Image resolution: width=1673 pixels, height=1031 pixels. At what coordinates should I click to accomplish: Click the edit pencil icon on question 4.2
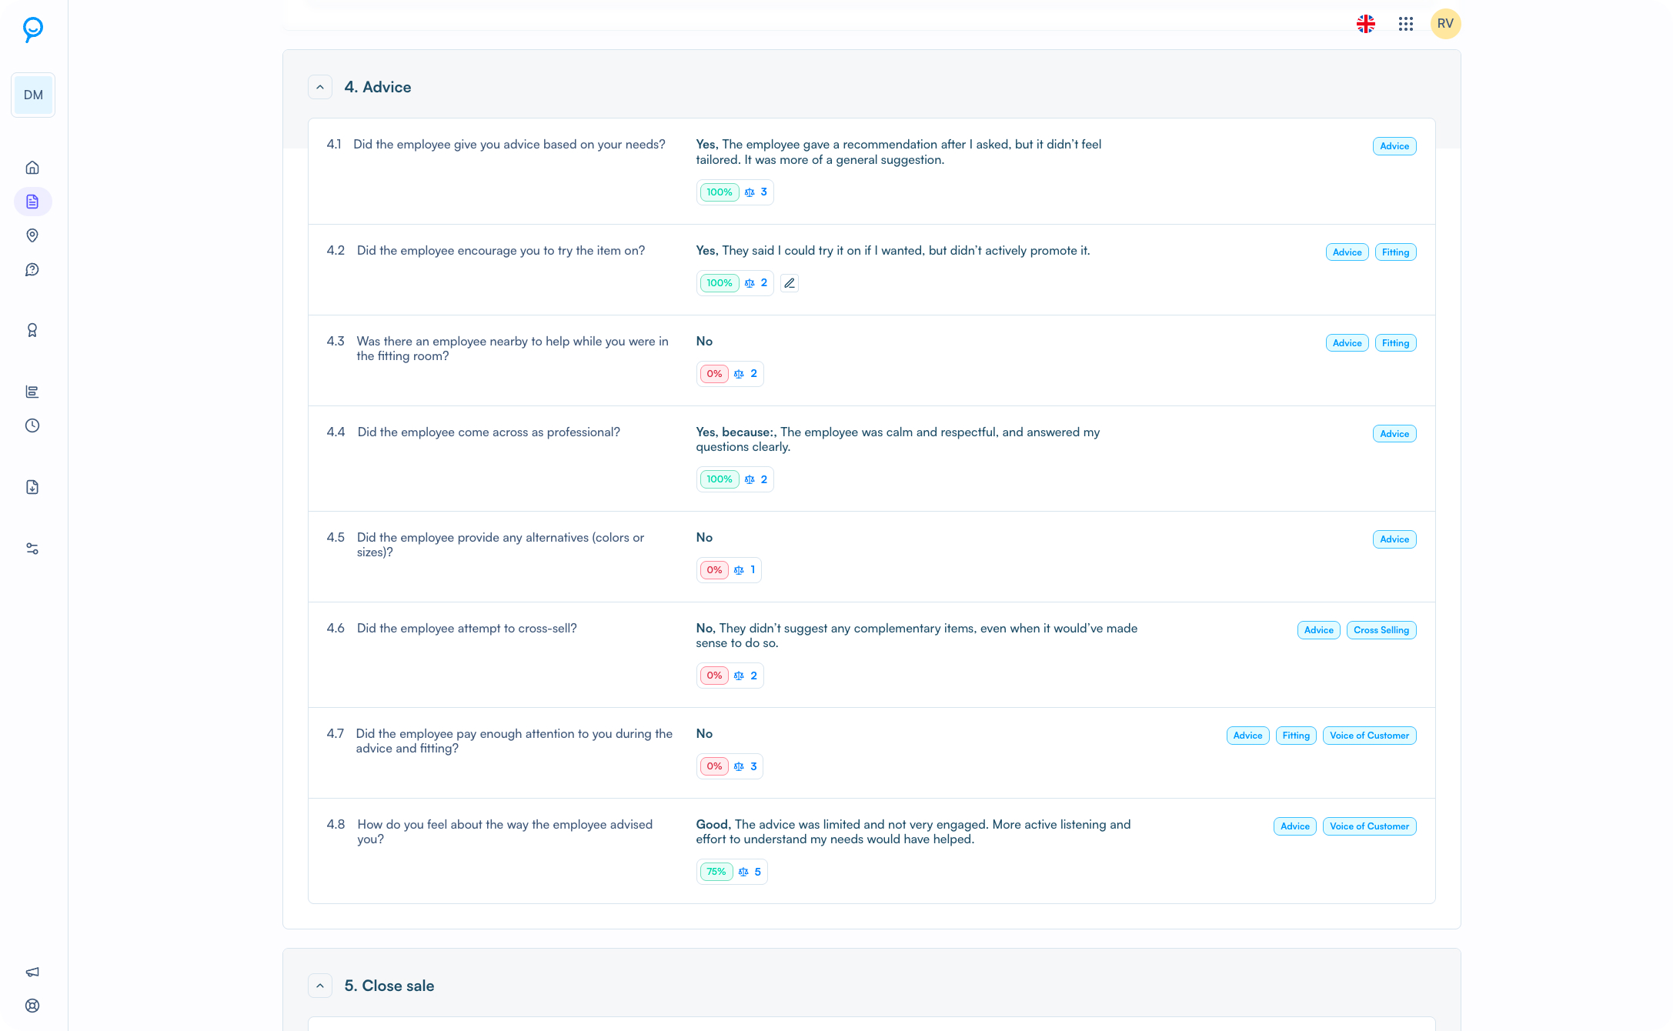tap(790, 283)
